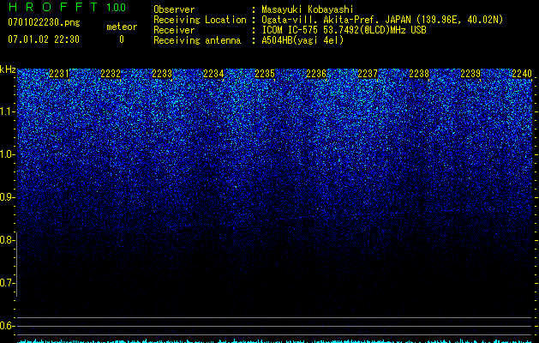
Task: Click the 0.8 frequency axis label
Action: click(6, 240)
